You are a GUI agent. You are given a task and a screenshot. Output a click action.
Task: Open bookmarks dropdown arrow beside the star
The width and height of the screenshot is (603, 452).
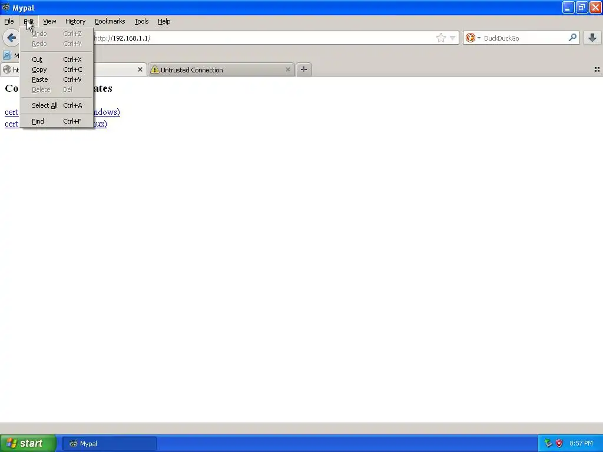point(453,38)
